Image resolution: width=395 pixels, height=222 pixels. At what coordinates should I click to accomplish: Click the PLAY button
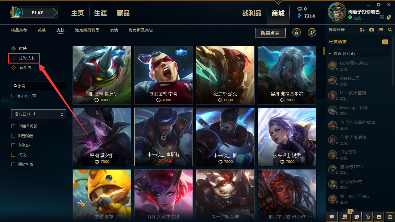(38, 13)
